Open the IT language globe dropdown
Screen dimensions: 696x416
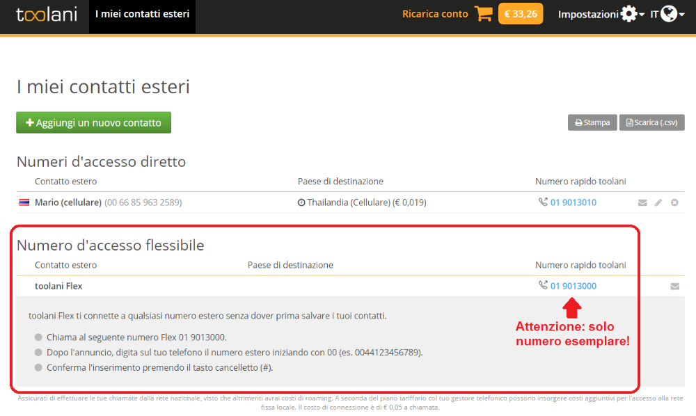pyautogui.click(x=667, y=14)
